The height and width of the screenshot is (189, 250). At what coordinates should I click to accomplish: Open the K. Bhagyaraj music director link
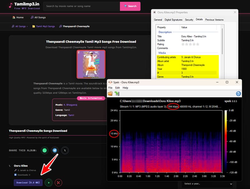(70, 105)
